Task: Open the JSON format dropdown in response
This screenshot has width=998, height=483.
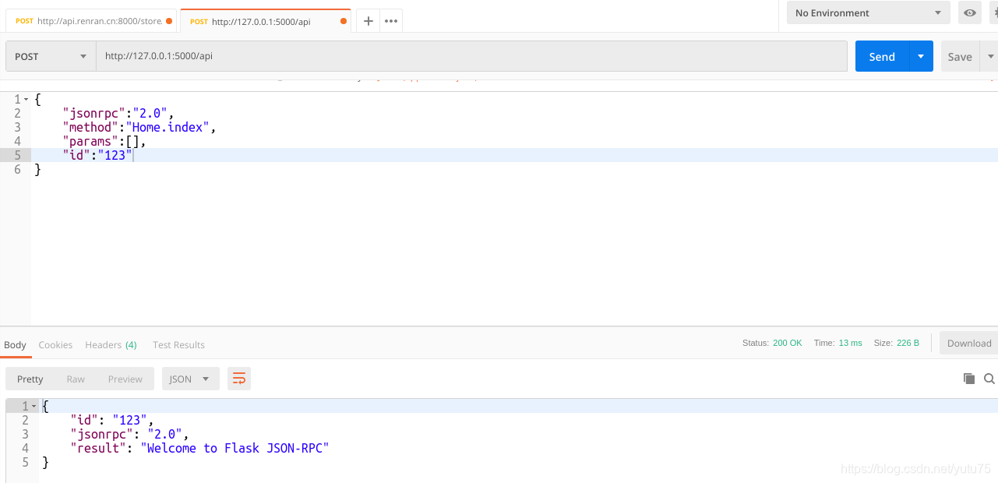Action: pyautogui.click(x=190, y=379)
